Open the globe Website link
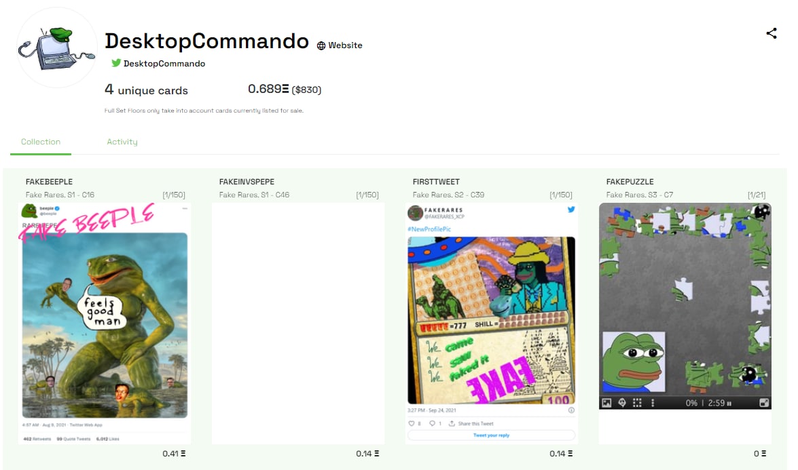 (x=340, y=45)
